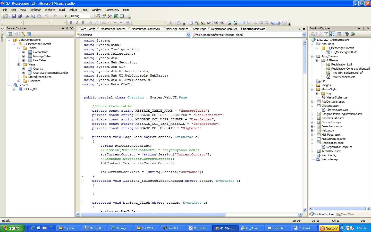Open the GetUpdatedInfoFromMessageTable member dropdown
Viewport: 371px width, 232px height.
(304, 35)
